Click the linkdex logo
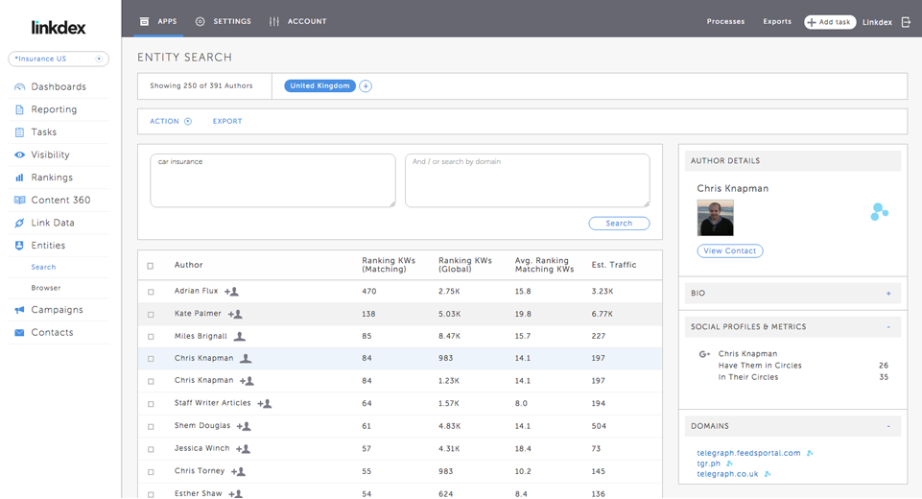The image size is (922, 499). coord(59,27)
